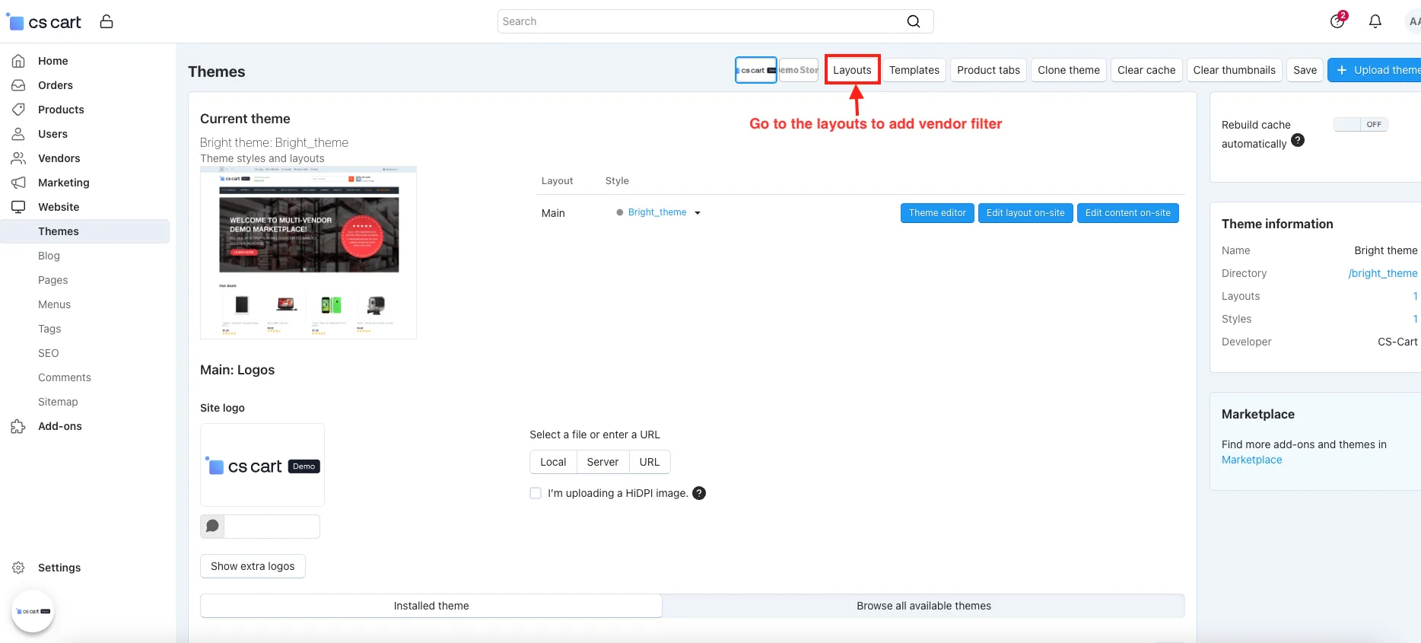Open Sitemap in the sidebar
The width and height of the screenshot is (1421, 643).
coord(58,402)
